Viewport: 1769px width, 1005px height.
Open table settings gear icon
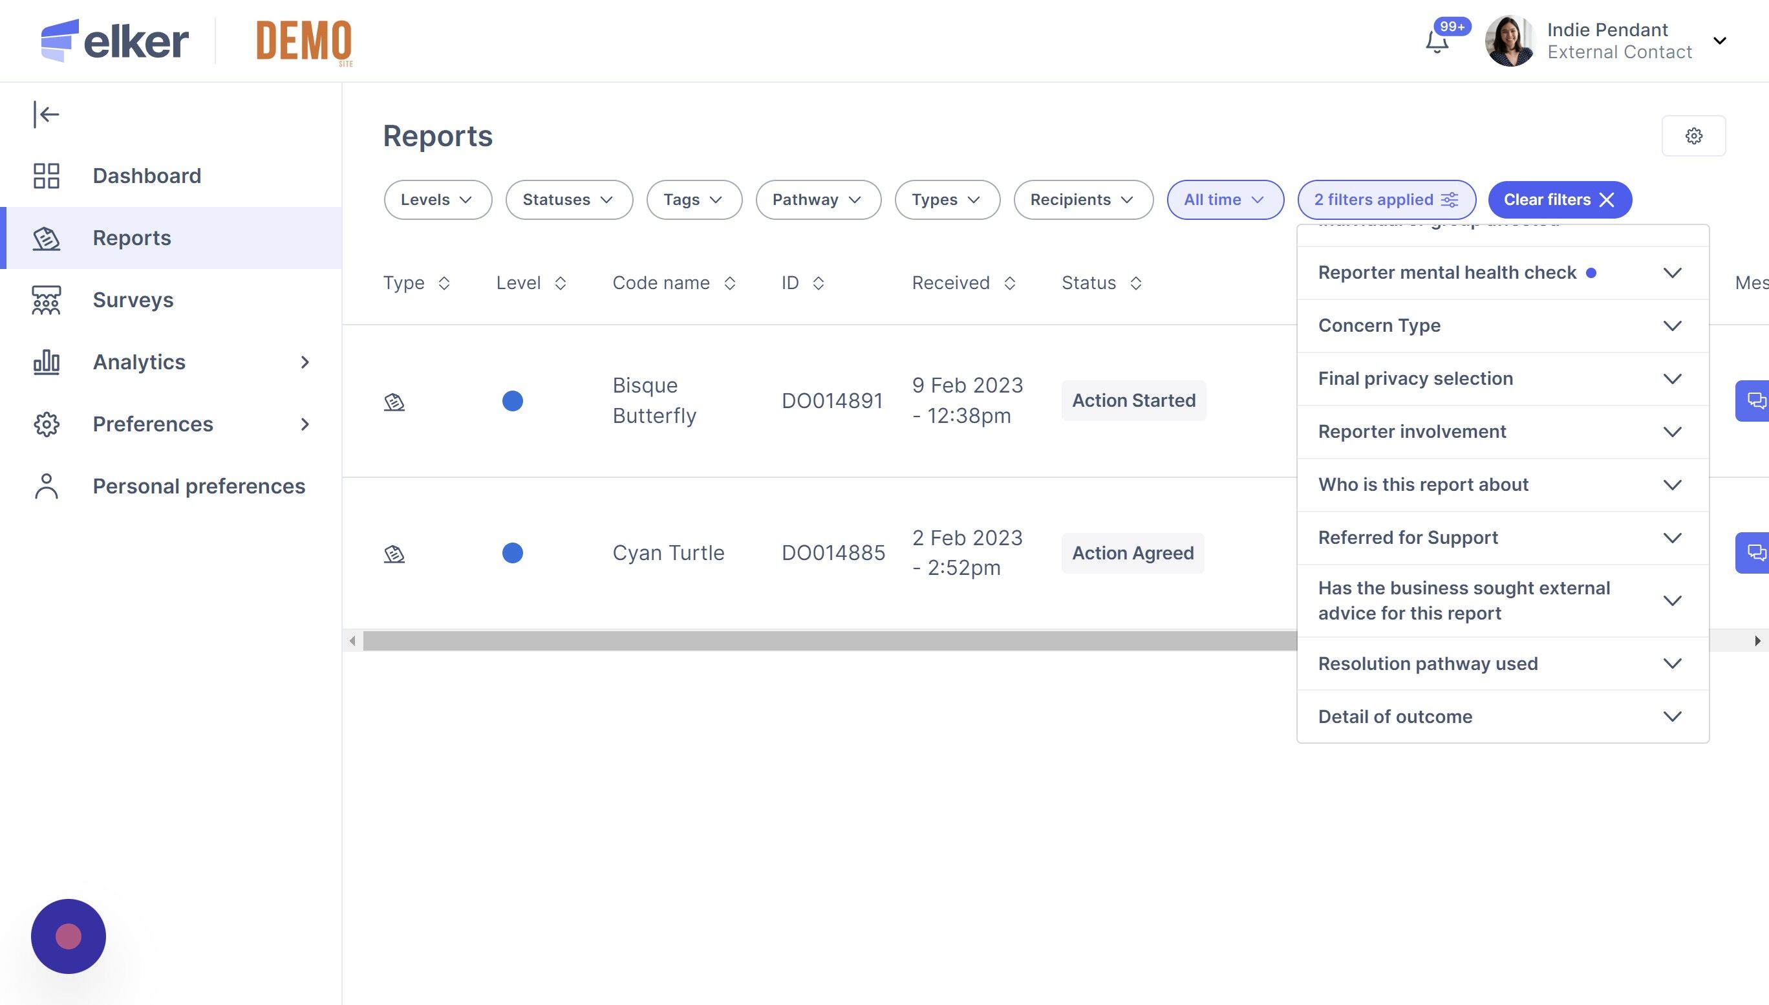click(x=1693, y=136)
